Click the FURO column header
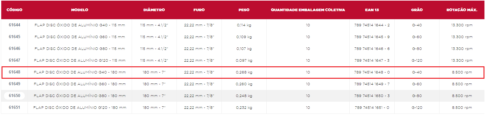486x115 pixels. click(199, 10)
